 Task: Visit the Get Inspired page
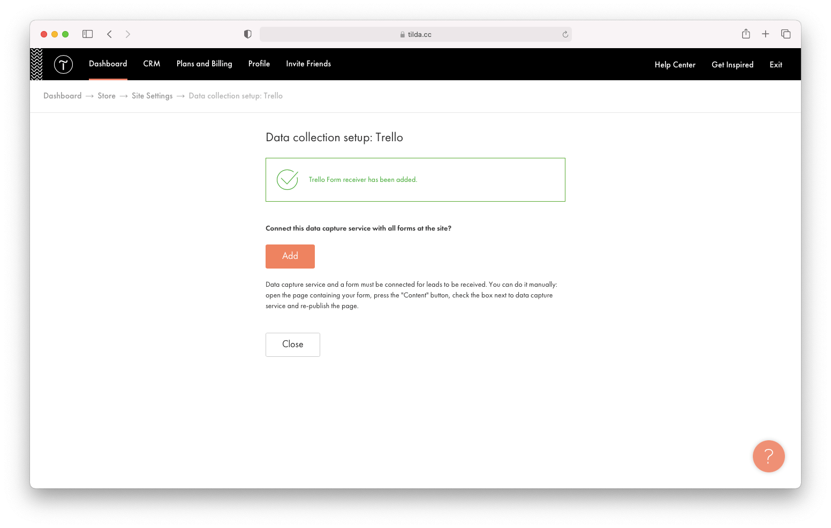[x=732, y=64]
